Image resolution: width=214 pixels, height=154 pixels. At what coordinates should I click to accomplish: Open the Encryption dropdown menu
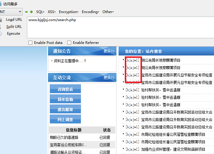(x=69, y=12)
